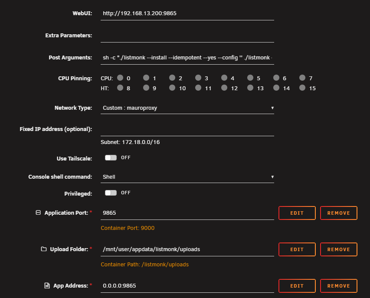The height and width of the screenshot is (298, 370).
Task: Pin hyperthread core 12
Action: click(x=224, y=88)
